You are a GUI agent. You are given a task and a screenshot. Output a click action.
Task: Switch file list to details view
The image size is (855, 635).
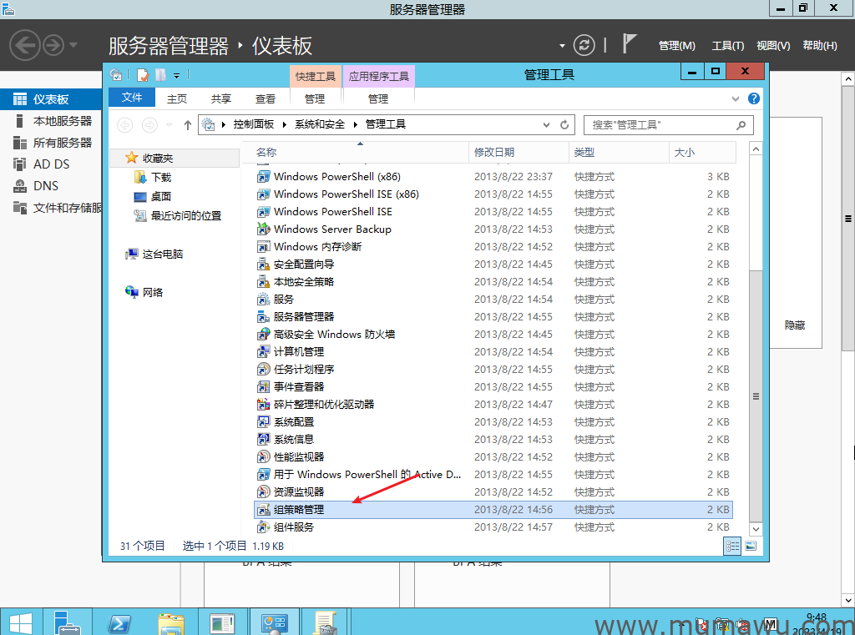pos(733,547)
